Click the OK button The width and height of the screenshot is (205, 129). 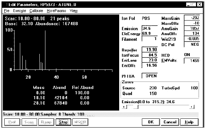pyautogui.click(x=151, y=122)
